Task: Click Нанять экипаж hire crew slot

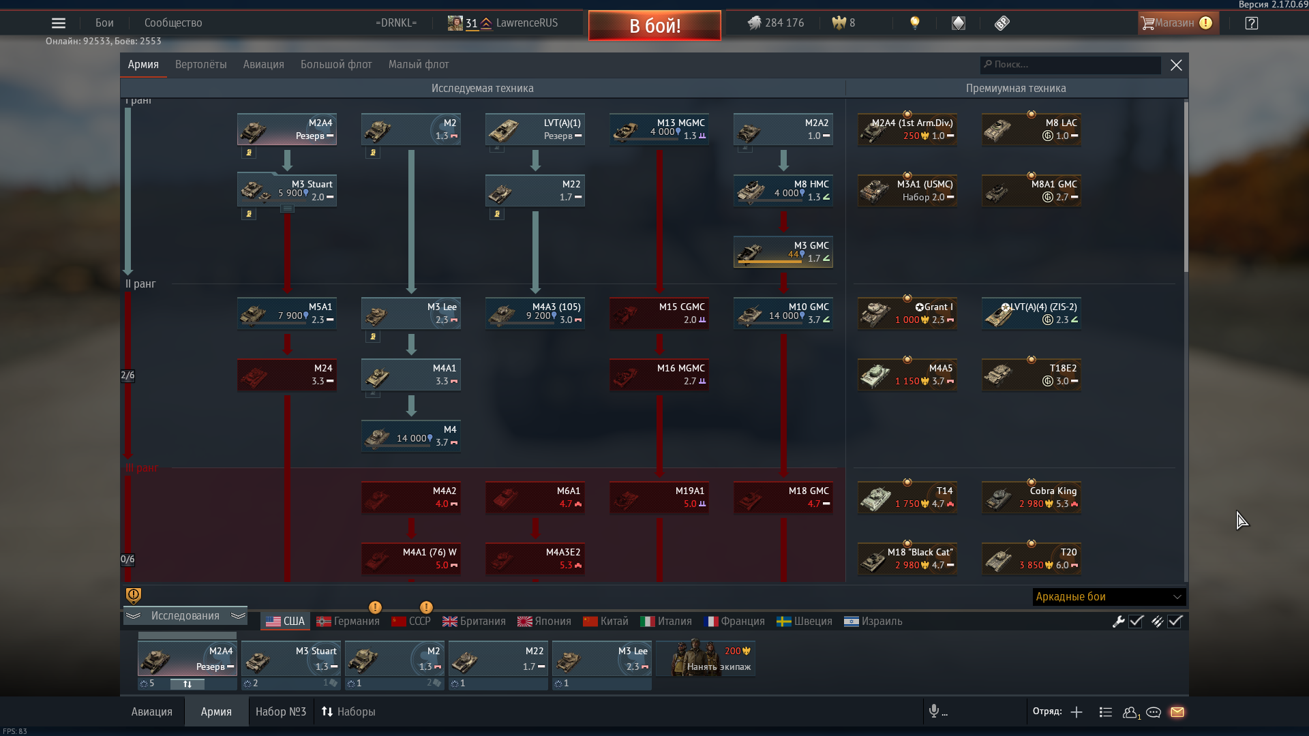Action: point(706,658)
